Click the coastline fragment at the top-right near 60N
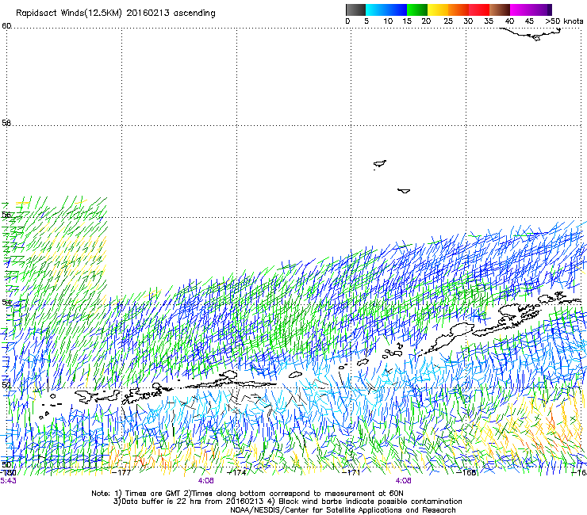Screen dimensions: 587x515 531,34
